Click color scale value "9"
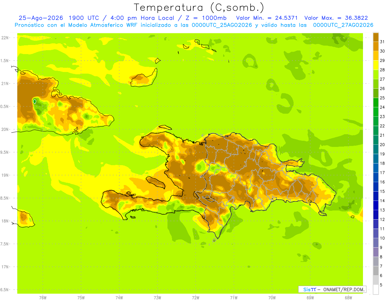Screen dimensions: 391x302 [381, 248]
